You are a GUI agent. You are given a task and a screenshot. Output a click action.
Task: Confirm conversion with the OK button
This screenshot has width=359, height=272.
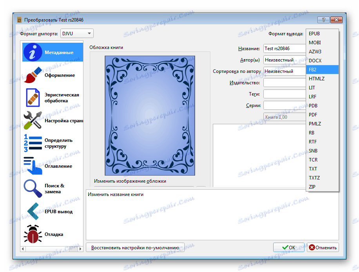[289, 247]
